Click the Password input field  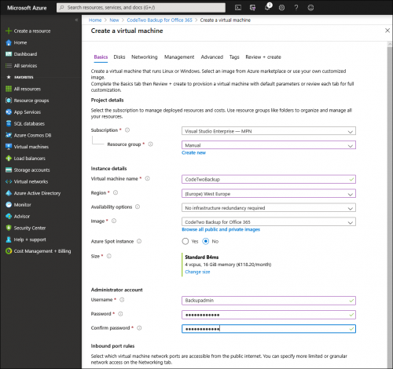pyautogui.click(x=269, y=315)
